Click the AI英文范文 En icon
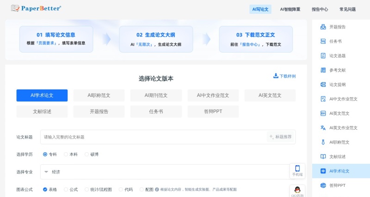The width and height of the screenshot is (370, 197). coord(323,113)
